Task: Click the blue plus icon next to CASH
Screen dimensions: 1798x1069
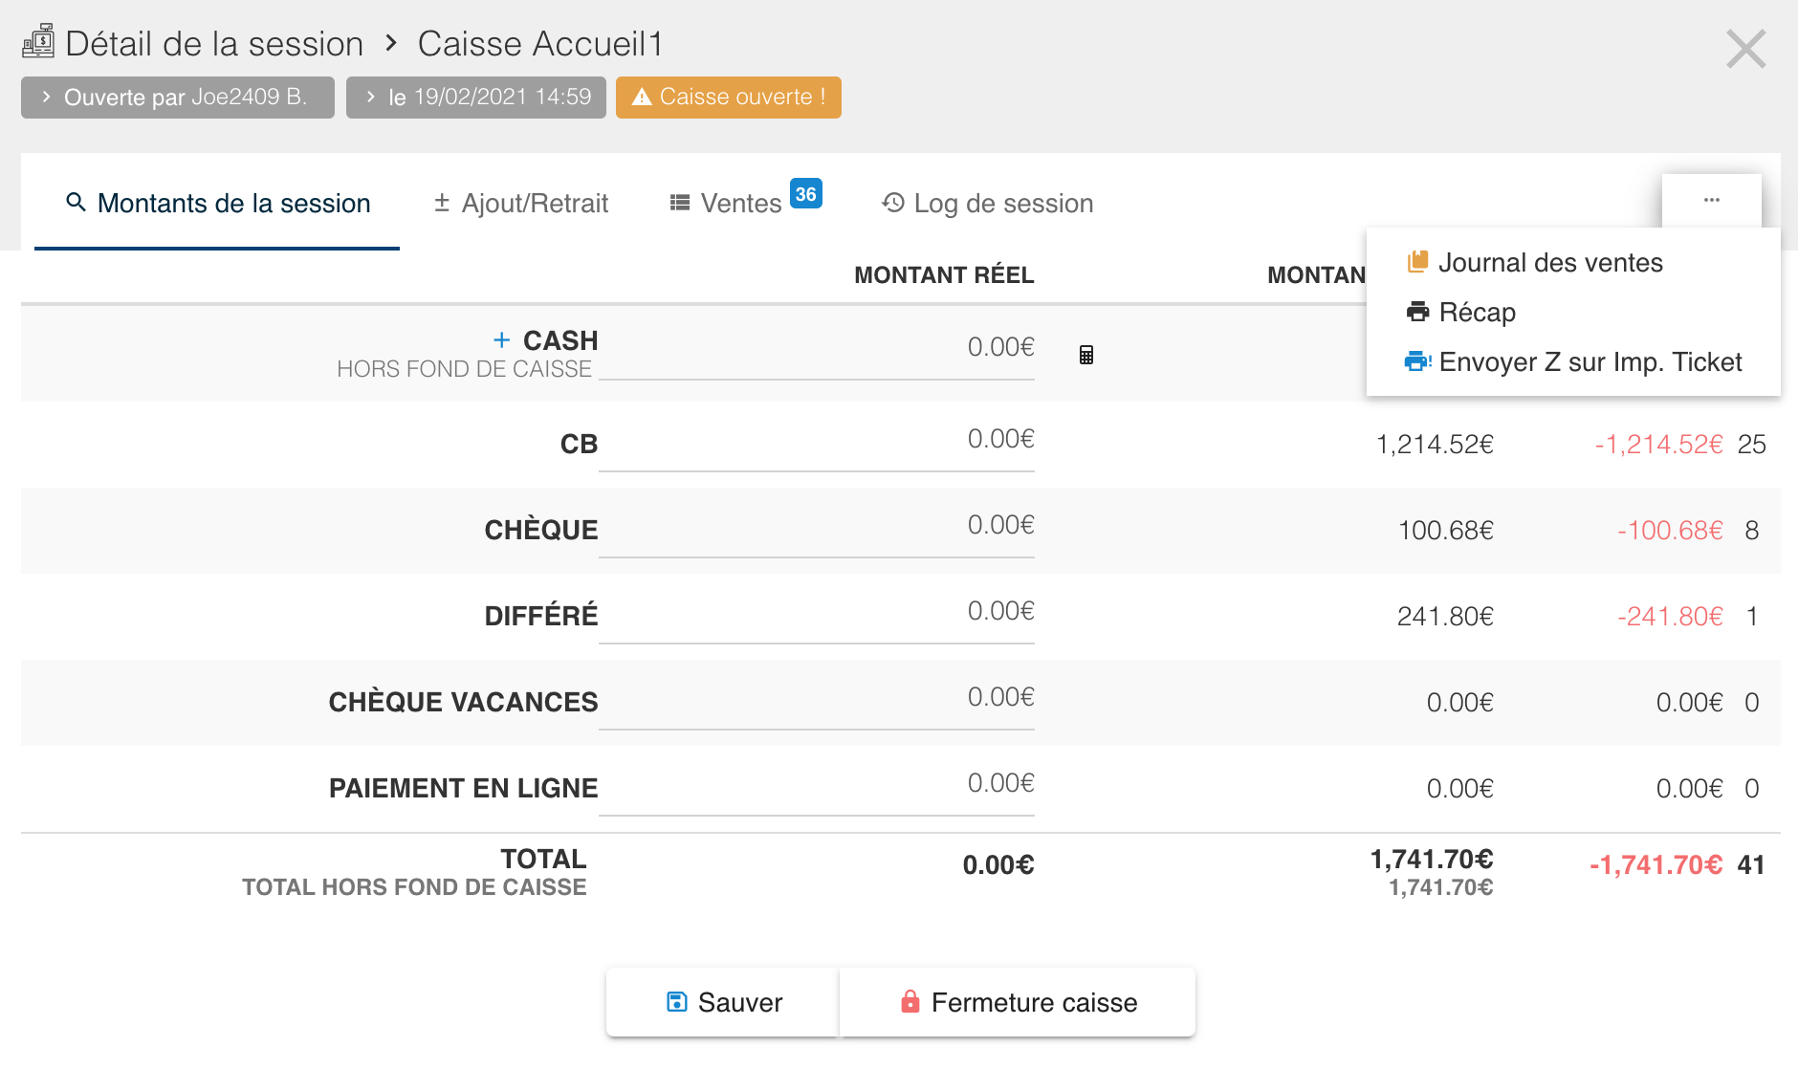Action: click(501, 340)
